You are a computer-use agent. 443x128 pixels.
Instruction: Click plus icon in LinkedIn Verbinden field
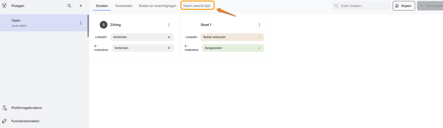(169, 37)
